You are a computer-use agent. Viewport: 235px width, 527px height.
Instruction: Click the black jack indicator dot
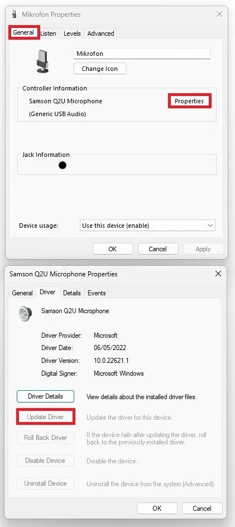point(62,165)
